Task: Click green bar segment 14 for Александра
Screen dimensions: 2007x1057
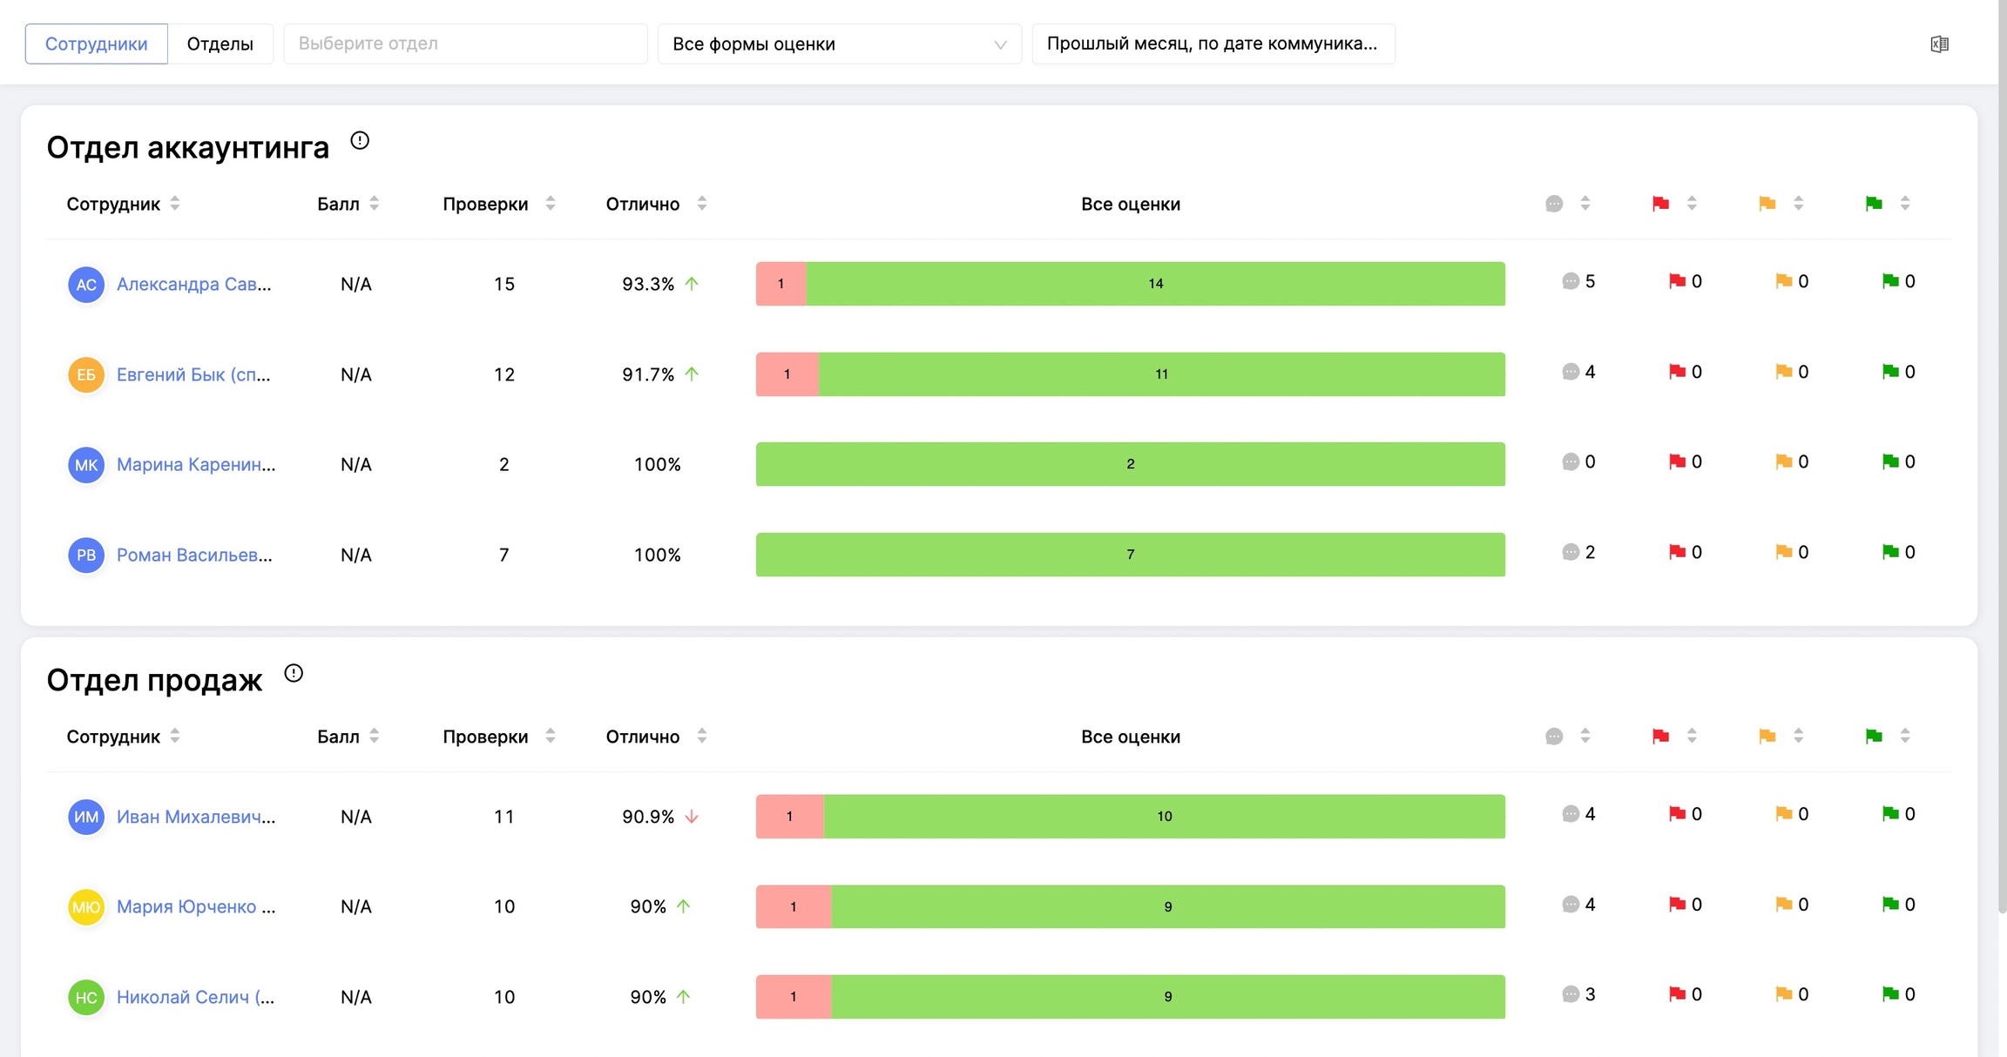Action: tap(1155, 284)
